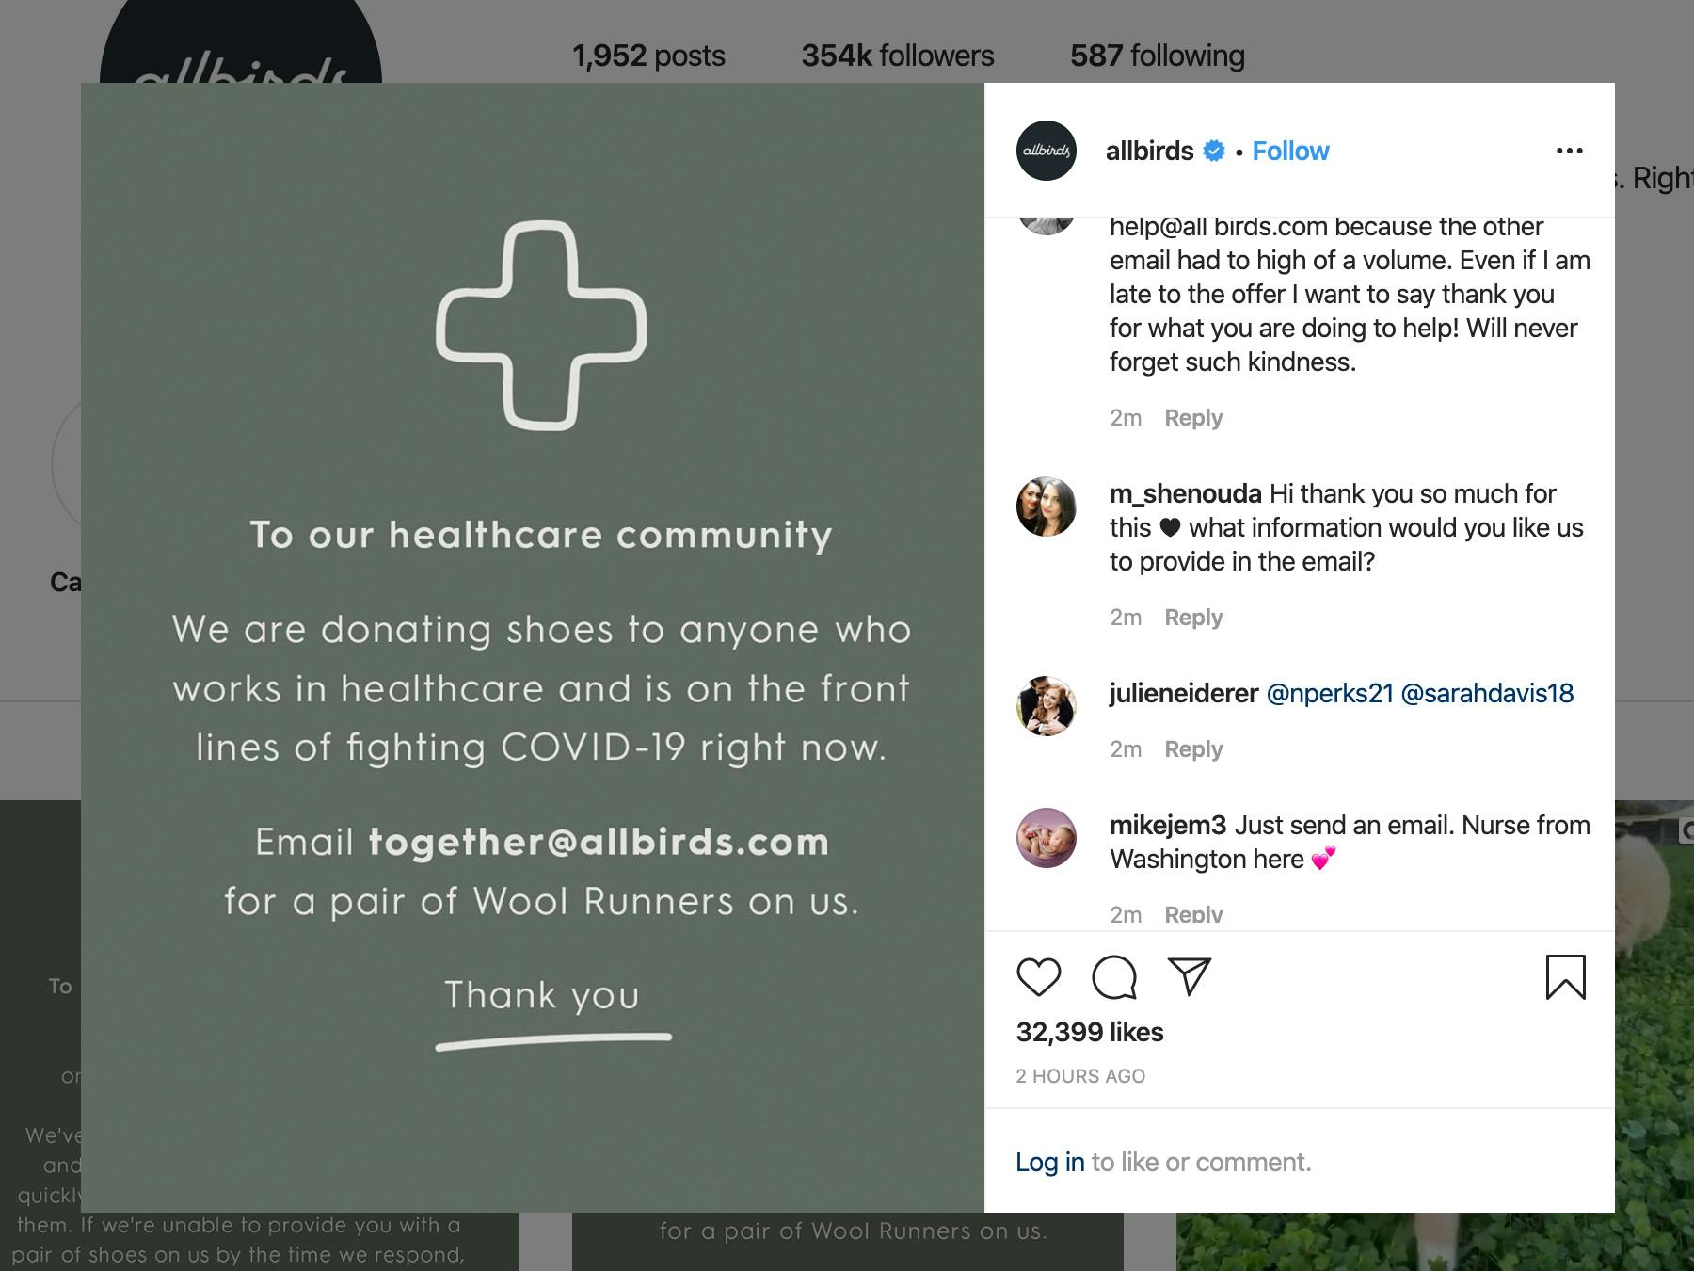Open the 587 following list
Screen dimensions: 1694x1271
pyautogui.click(x=1157, y=56)
